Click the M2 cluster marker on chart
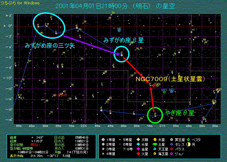 click(x=119, y=31)
